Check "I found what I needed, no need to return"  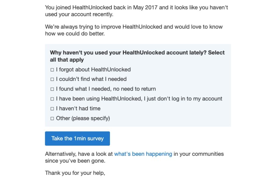point(52,89)
